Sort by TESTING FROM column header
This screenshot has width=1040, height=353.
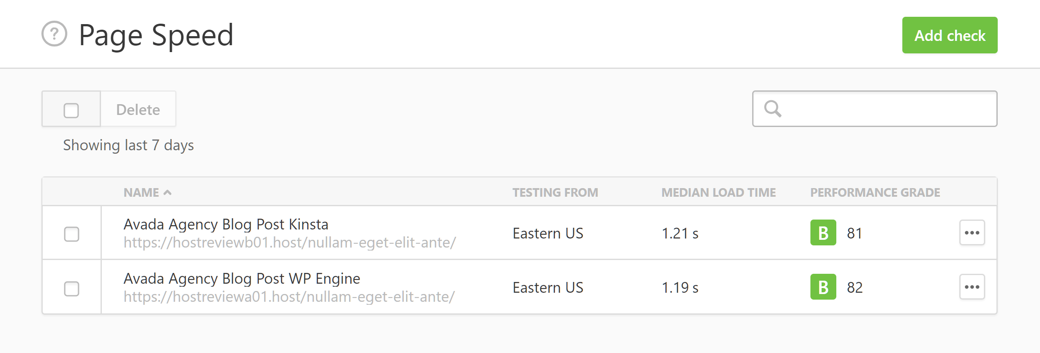point(555,192)
